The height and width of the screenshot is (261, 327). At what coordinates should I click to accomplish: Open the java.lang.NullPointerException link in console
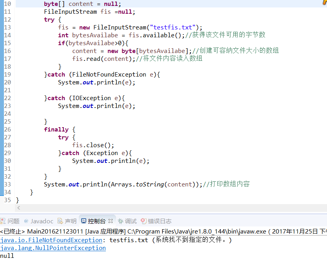(53, 248)
